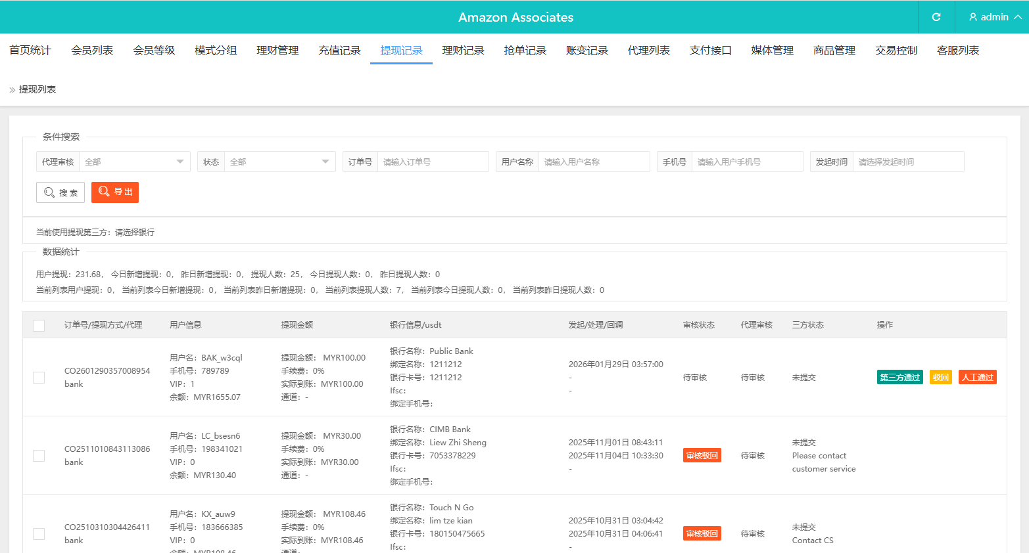
Task: Toggle the select-all checkbox in table header
Action: (39, 325)
